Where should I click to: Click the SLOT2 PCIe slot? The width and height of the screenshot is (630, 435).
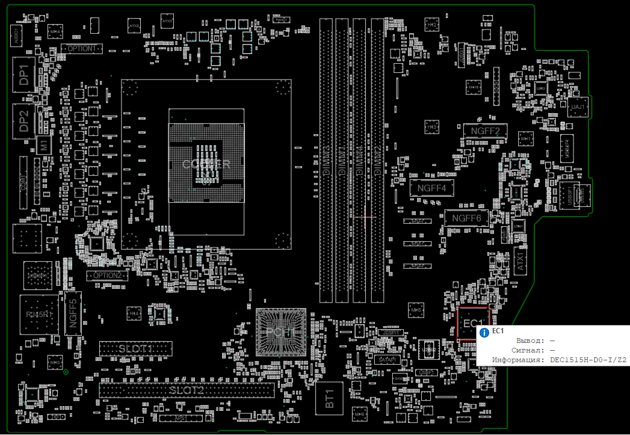pos(187,390)
